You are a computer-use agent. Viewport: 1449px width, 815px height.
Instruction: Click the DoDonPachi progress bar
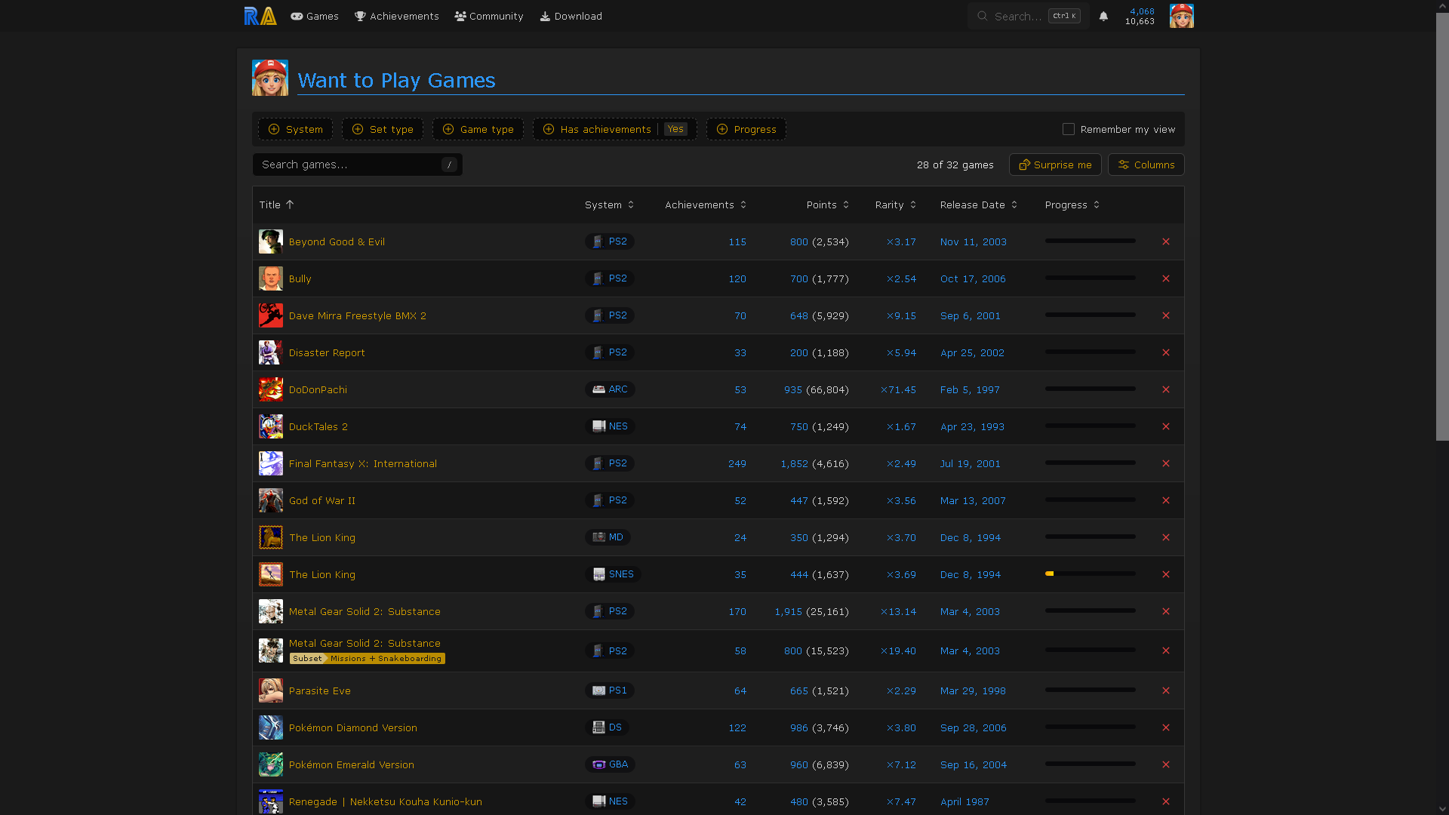point(1090,389)
